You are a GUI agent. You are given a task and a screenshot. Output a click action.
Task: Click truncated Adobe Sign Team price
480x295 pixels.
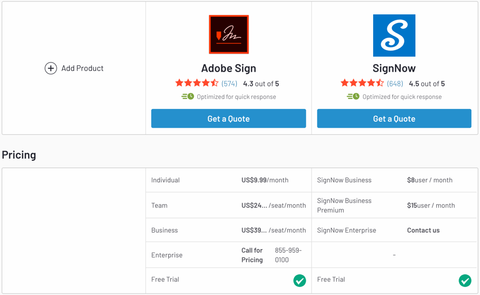click(254, 205)
